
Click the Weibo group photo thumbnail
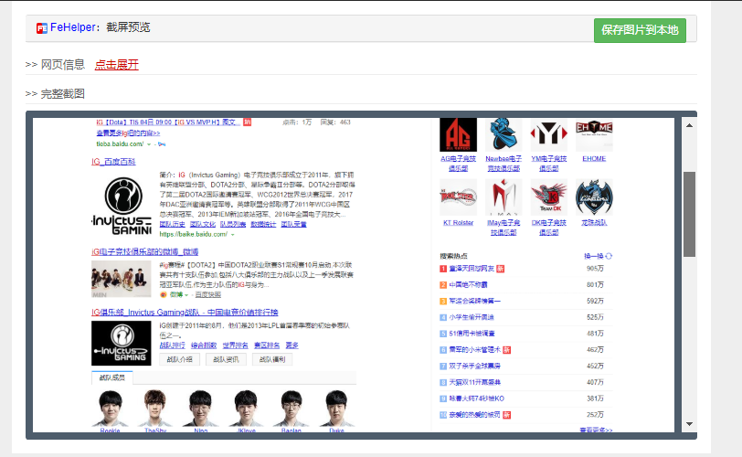(122, 279)
